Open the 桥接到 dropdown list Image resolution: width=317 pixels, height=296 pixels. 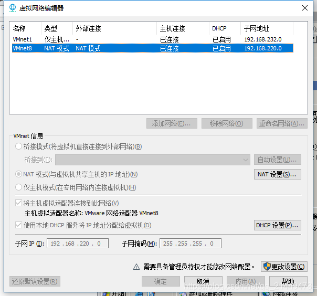click(153, 160)
